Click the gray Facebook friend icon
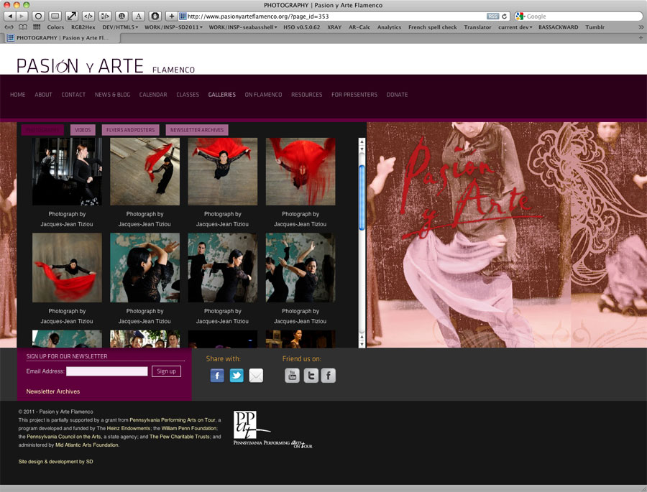Viewport: 647px width, 492px height. pos(329,376)
